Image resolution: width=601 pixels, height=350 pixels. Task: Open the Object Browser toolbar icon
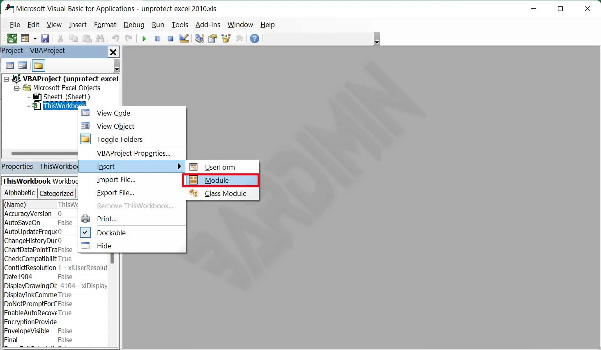tap(226, 39)
